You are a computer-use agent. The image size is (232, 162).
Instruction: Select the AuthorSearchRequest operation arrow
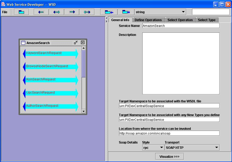point(51,106)
